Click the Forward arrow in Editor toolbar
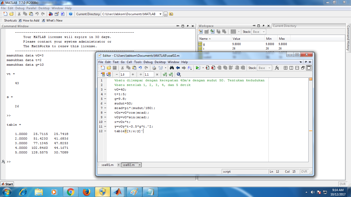The width and height of the screenshot is (351, 197). pos(184,68)
